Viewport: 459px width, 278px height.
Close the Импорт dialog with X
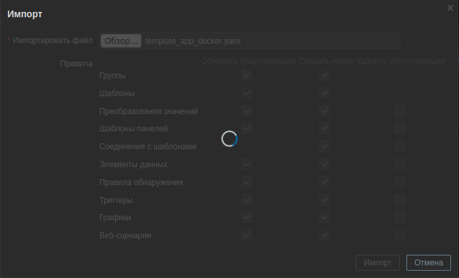pos(450,8)
